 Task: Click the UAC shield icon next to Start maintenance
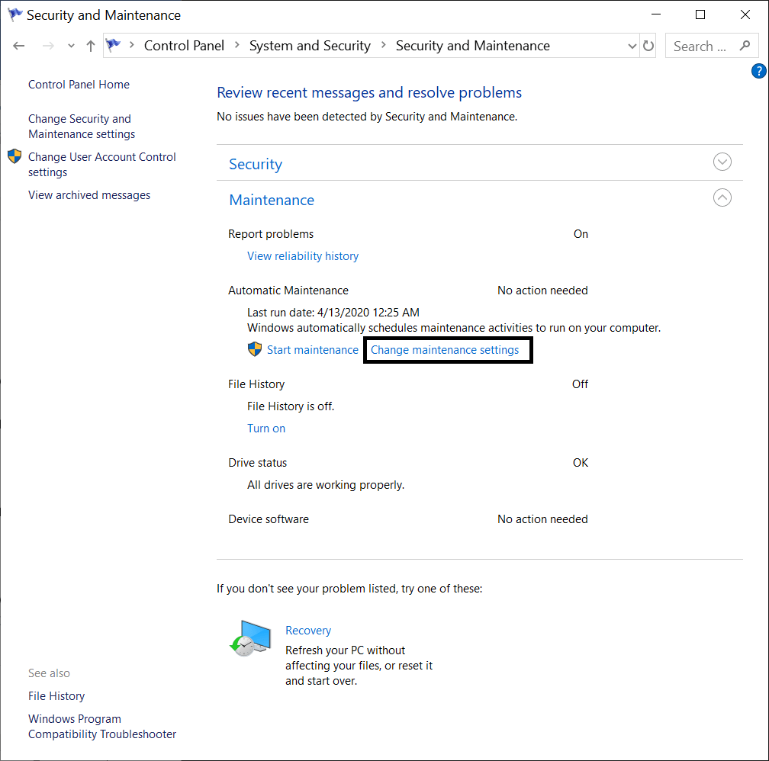(254, 349)
